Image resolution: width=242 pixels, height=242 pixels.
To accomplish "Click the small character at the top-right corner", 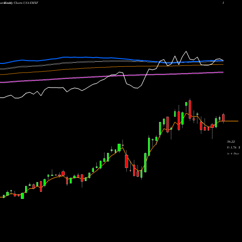I will click(x=223, y=3).
